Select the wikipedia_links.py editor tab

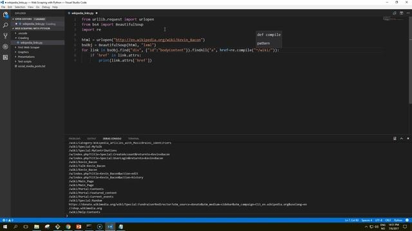tap(82, 13)
